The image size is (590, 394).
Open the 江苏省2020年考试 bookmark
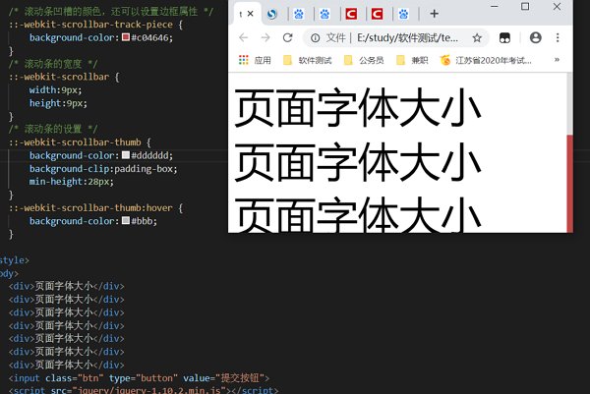pos(486,60)
